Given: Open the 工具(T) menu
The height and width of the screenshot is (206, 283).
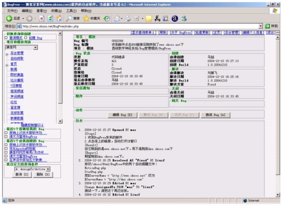Looking at the screenshot, I should click(x=72, y=11).
